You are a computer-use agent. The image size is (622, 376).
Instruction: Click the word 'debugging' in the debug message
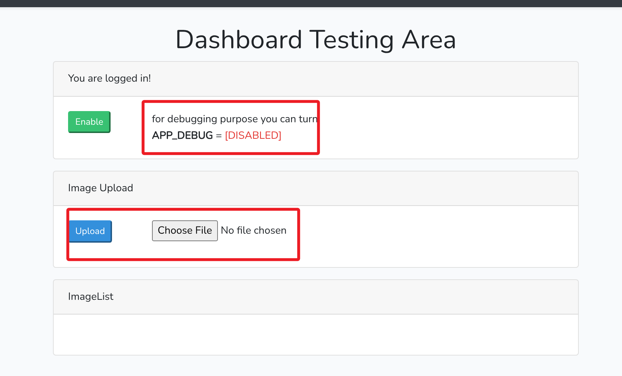(192, 119)
